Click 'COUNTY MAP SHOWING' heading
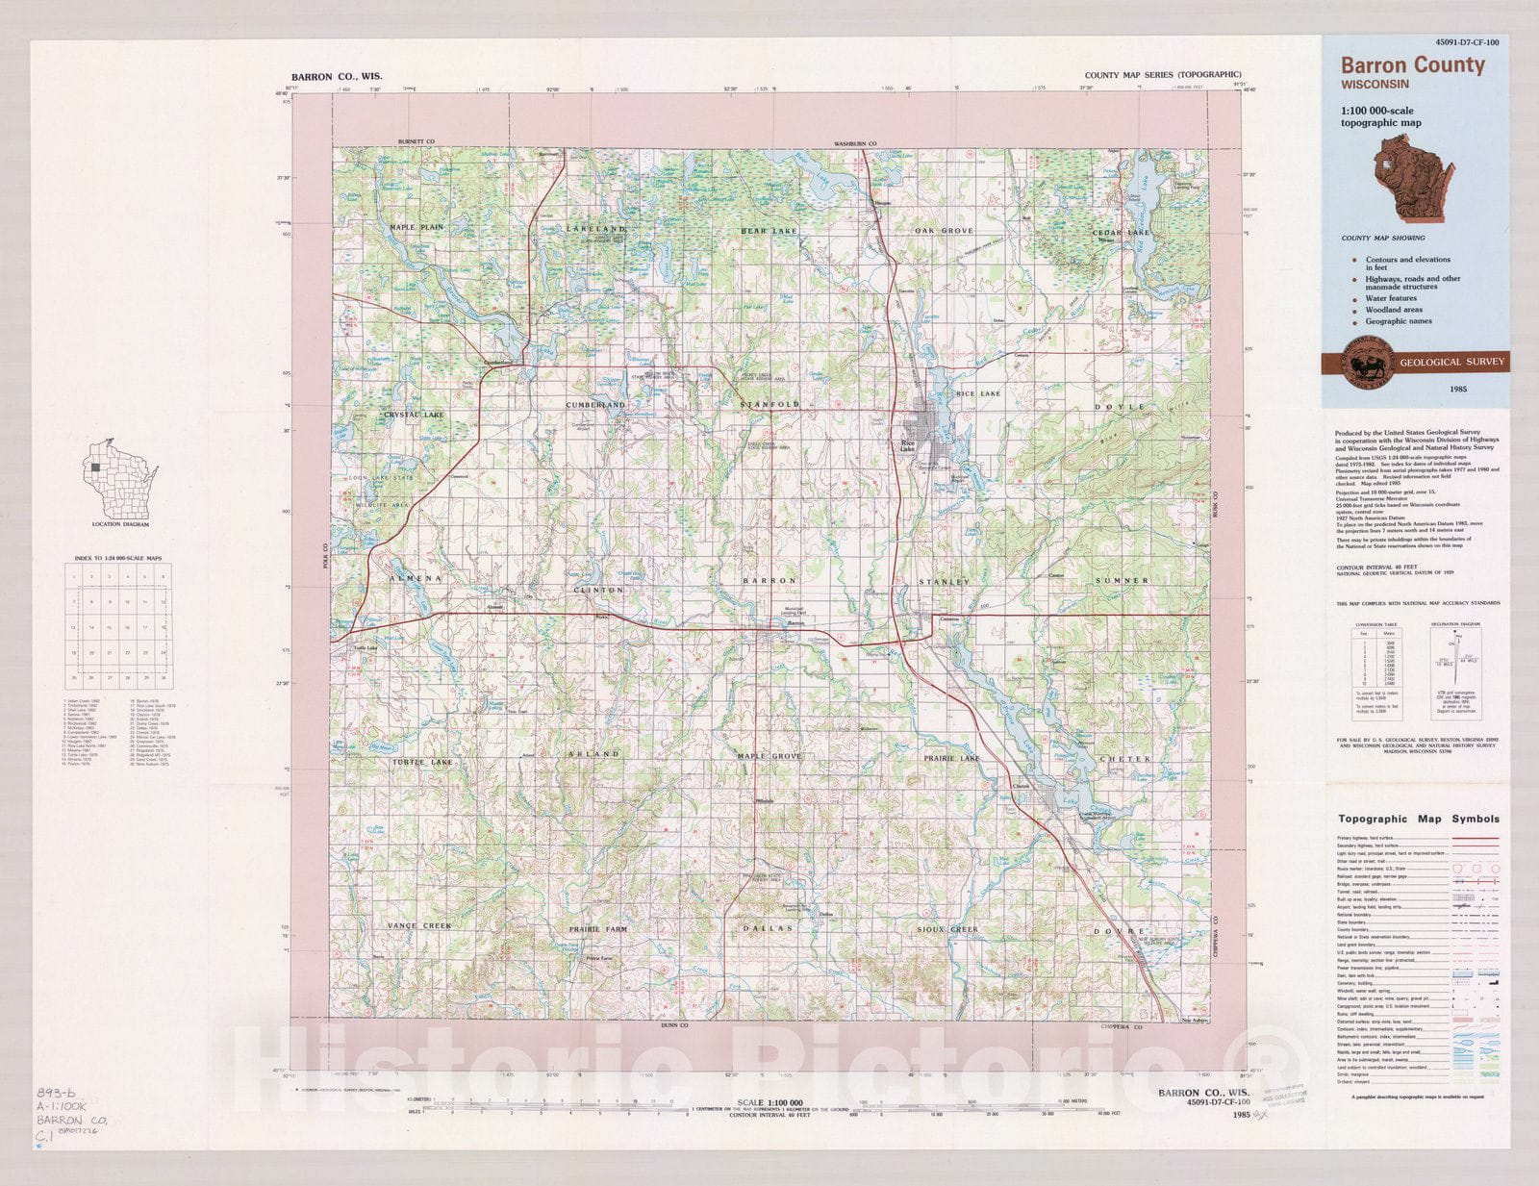The width and height of the screenshot is (1539, 1186). pyautogui.click(x=1383, y=238)
